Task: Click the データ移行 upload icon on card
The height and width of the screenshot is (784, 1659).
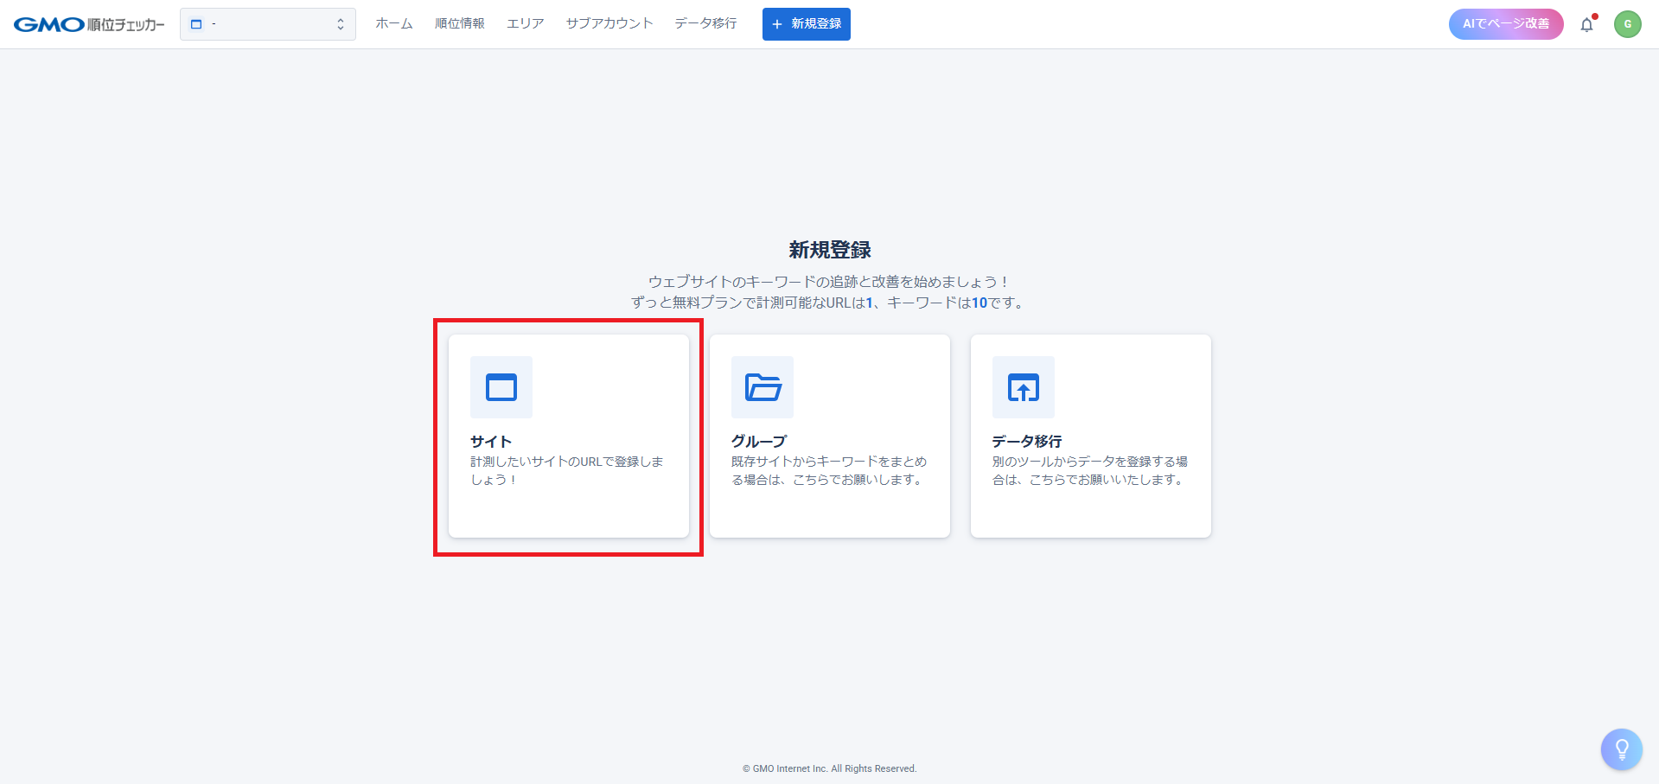Action: coord(1024,387)
